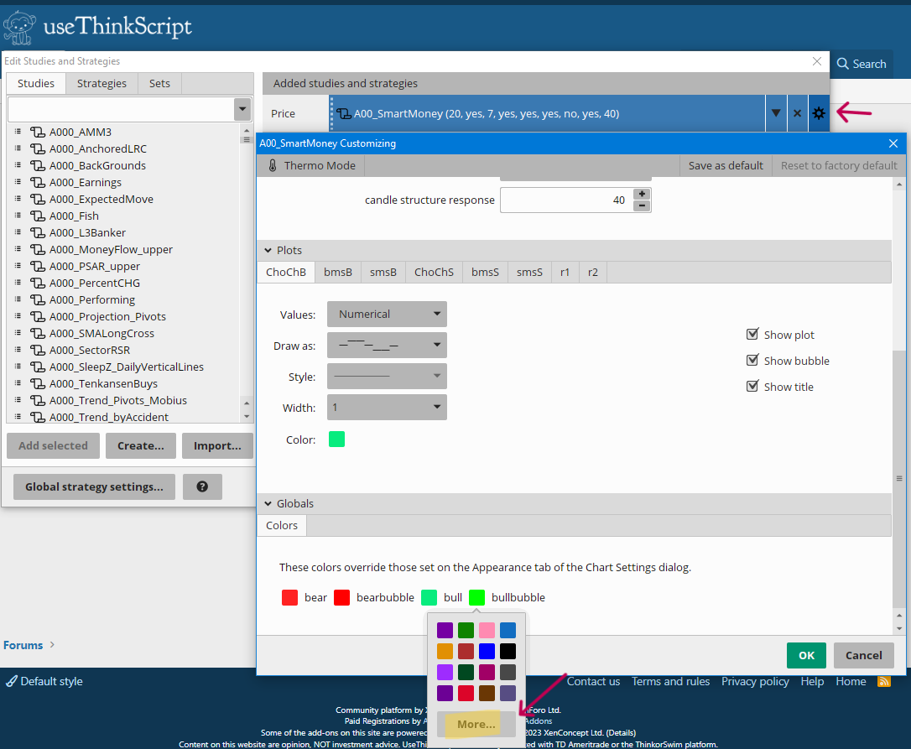Click the bear color swatch

(x=290, y=597)
